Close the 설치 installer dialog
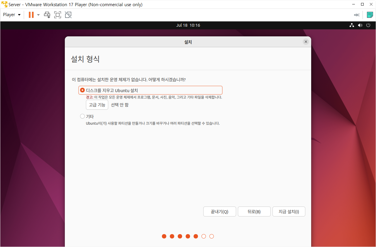 (306, 42)
